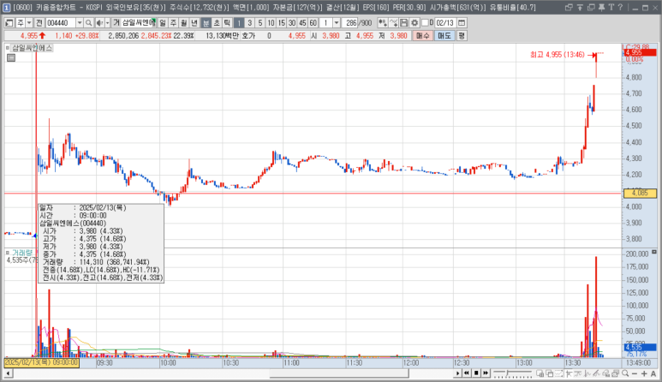Viewport: 662px width, 382px height.
Task: Click the horizontal chart scrollbar thumb
Action: pos(339,373)
